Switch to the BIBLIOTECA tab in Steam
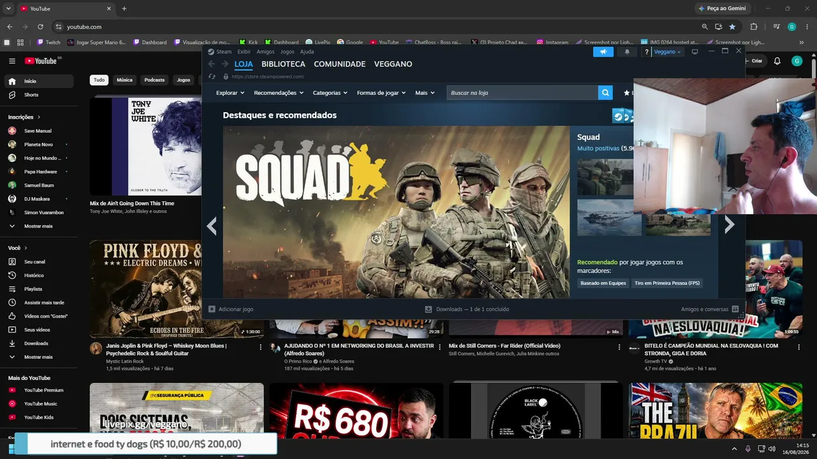The image size is (817, 459). click(283, 64)
